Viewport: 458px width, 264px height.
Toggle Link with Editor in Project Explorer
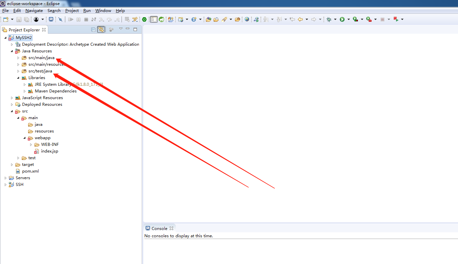pyautogui.click(x=101, y=29)
